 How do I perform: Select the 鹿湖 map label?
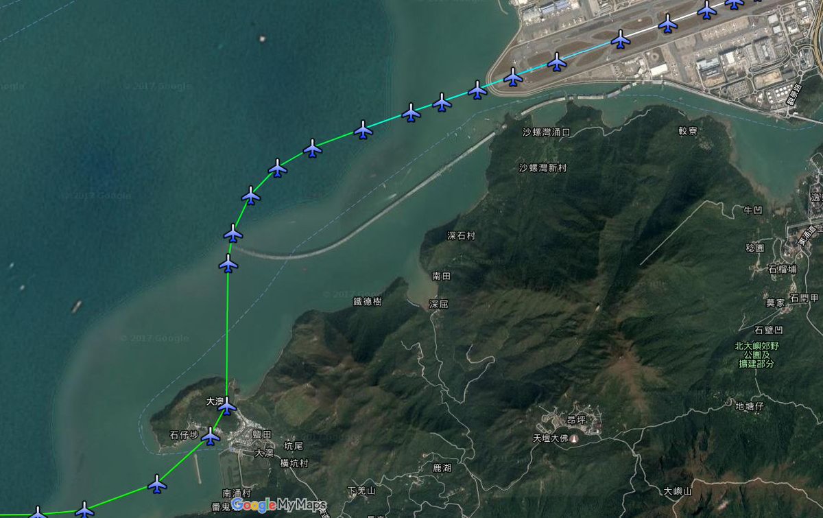[442, 467]
